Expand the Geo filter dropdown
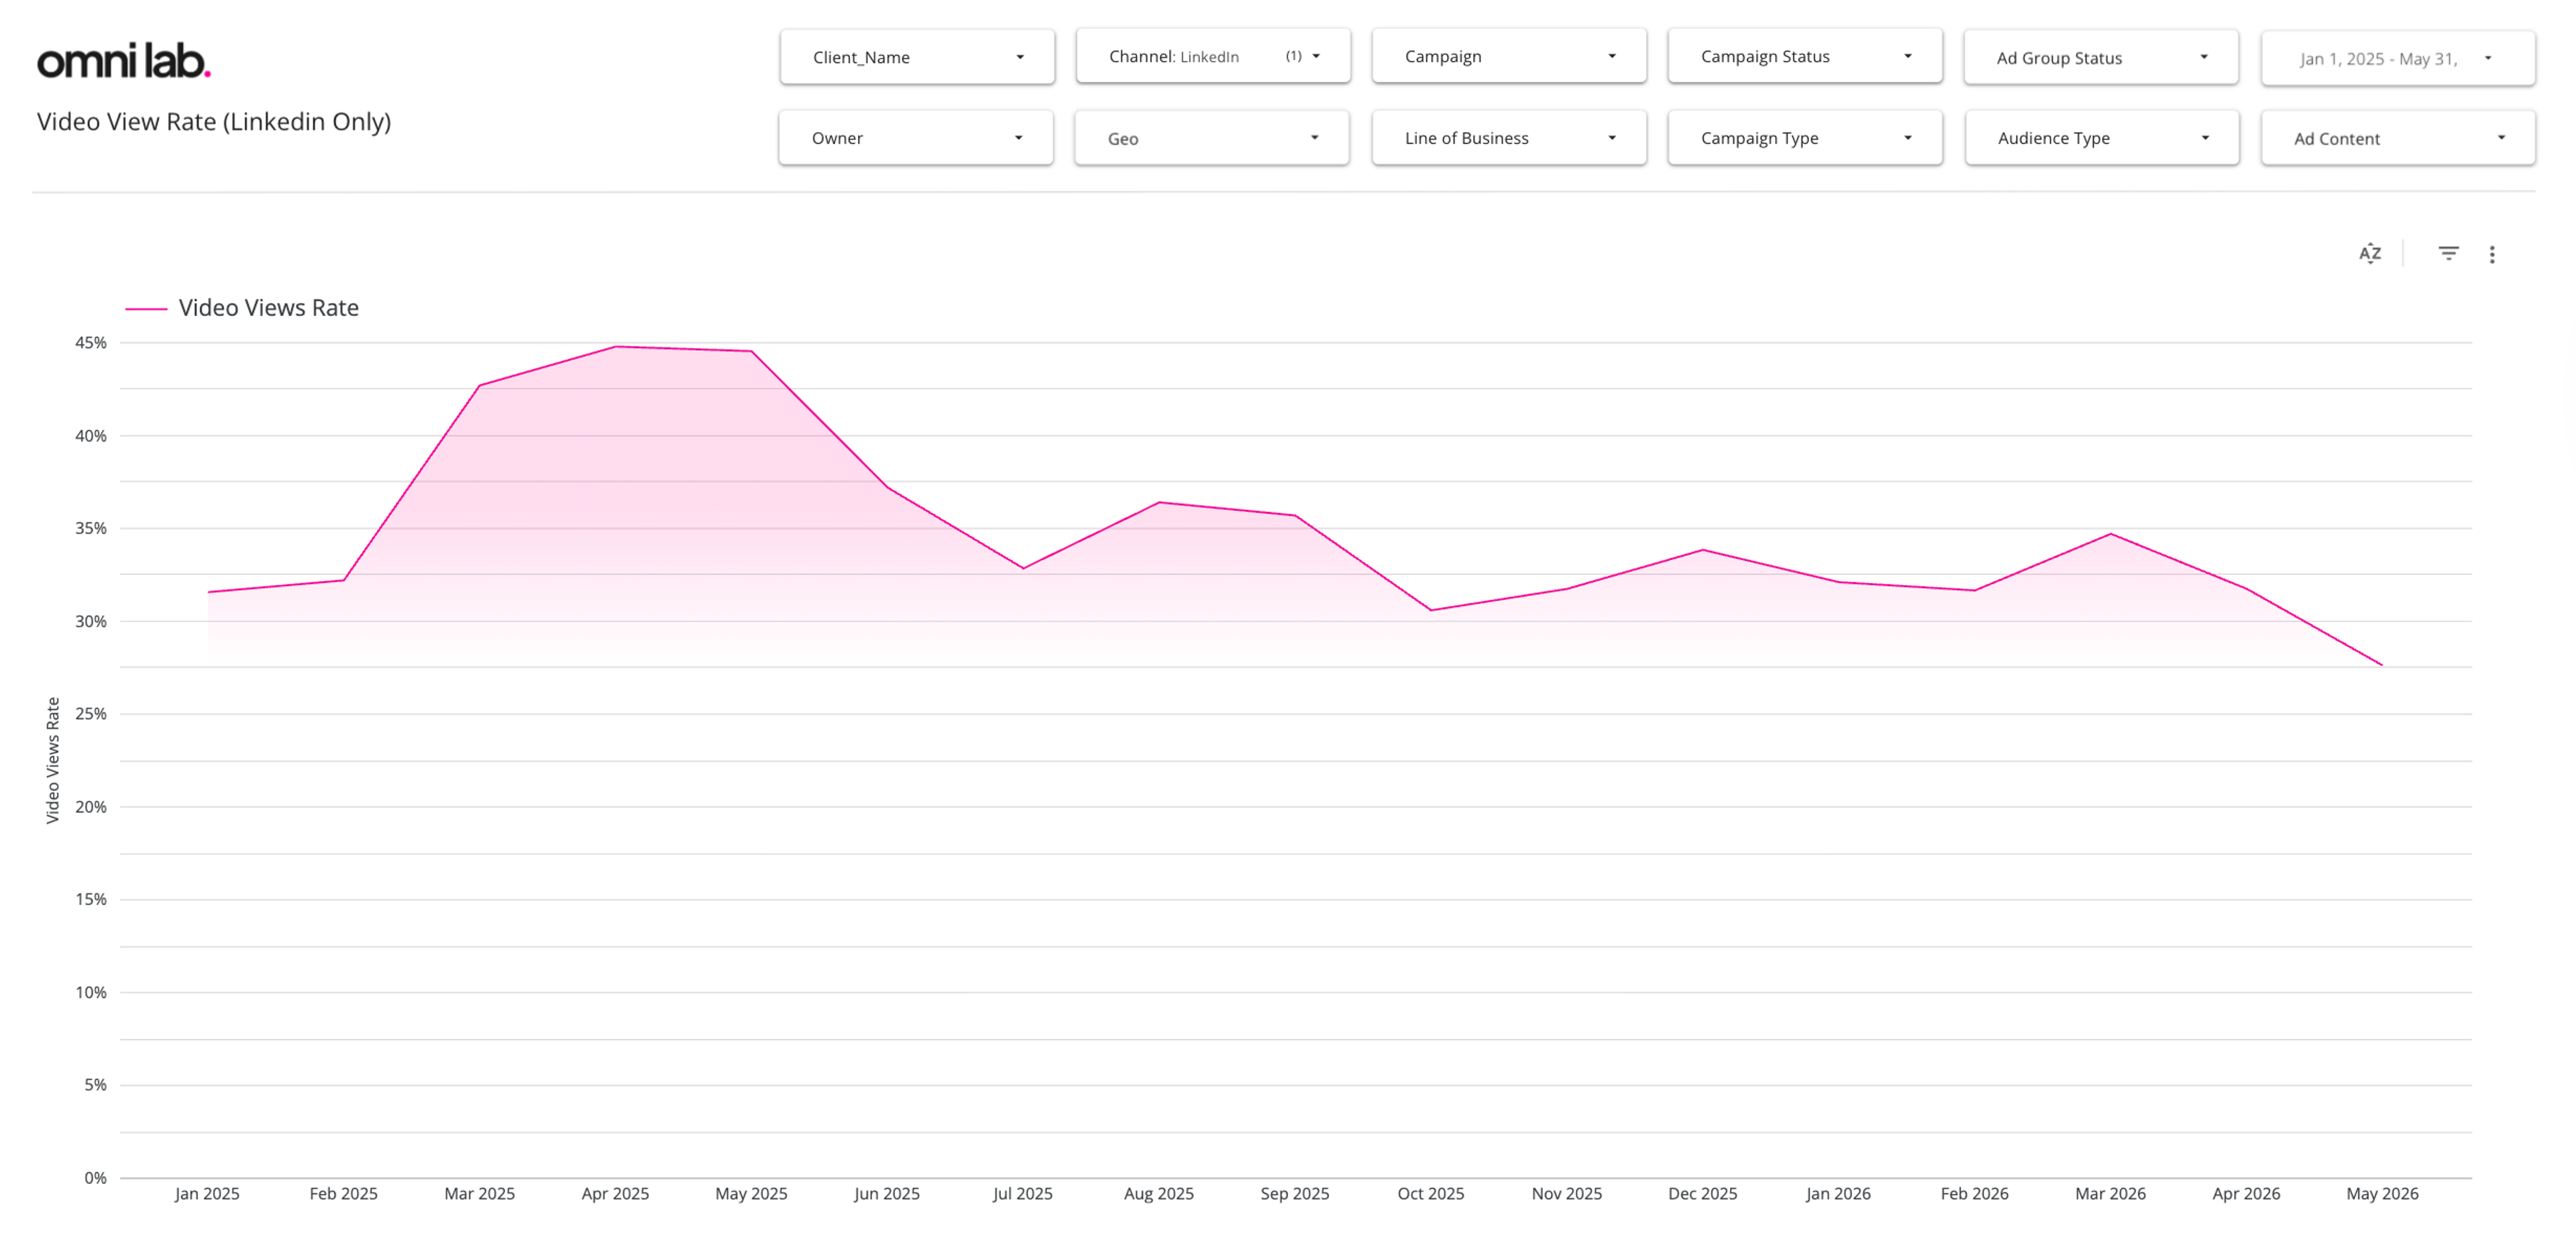2576x1241 pixels. 1212,138
